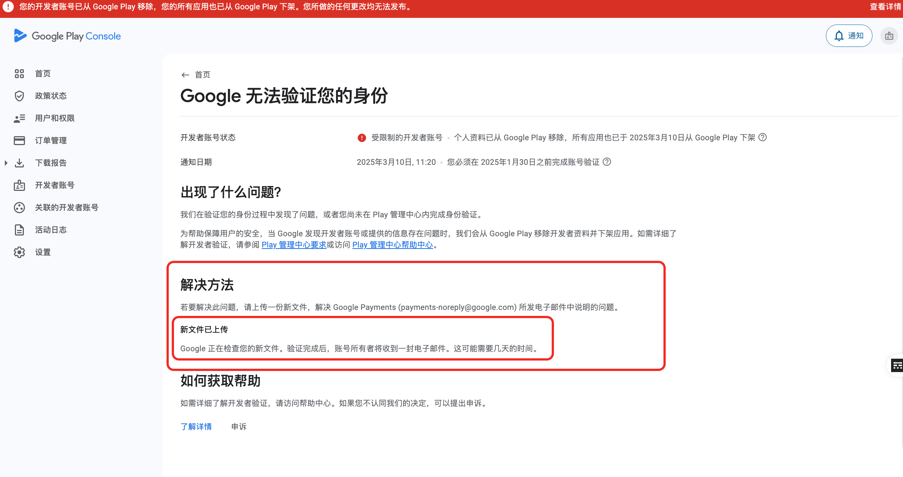Click the 活动日志 document icon
Image resolution: width=903 pixels, height=477 pixels.
[x=19, y=230]
